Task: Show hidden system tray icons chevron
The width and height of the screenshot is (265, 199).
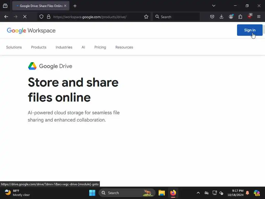Action: [198, 193]
